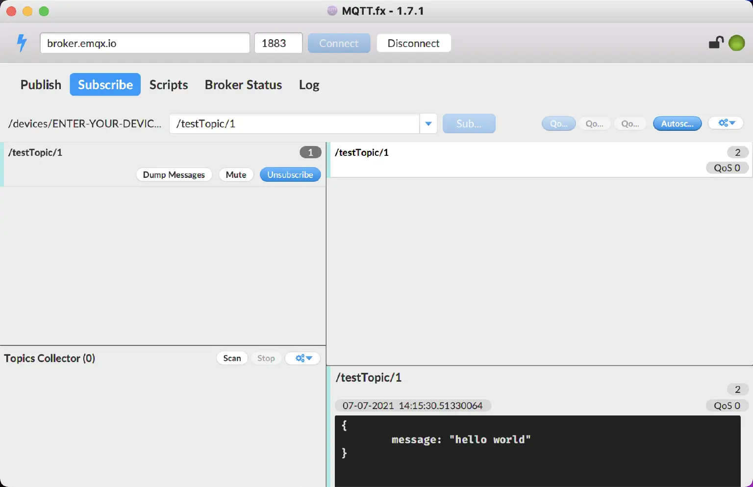Screen dimensions: 753x487
Task: Open the Broker Status tab
Action: coord(243,84)
